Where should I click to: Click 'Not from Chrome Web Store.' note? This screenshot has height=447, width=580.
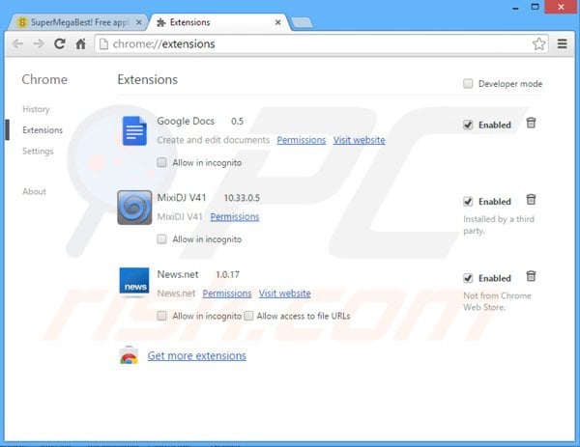point(497,301)
